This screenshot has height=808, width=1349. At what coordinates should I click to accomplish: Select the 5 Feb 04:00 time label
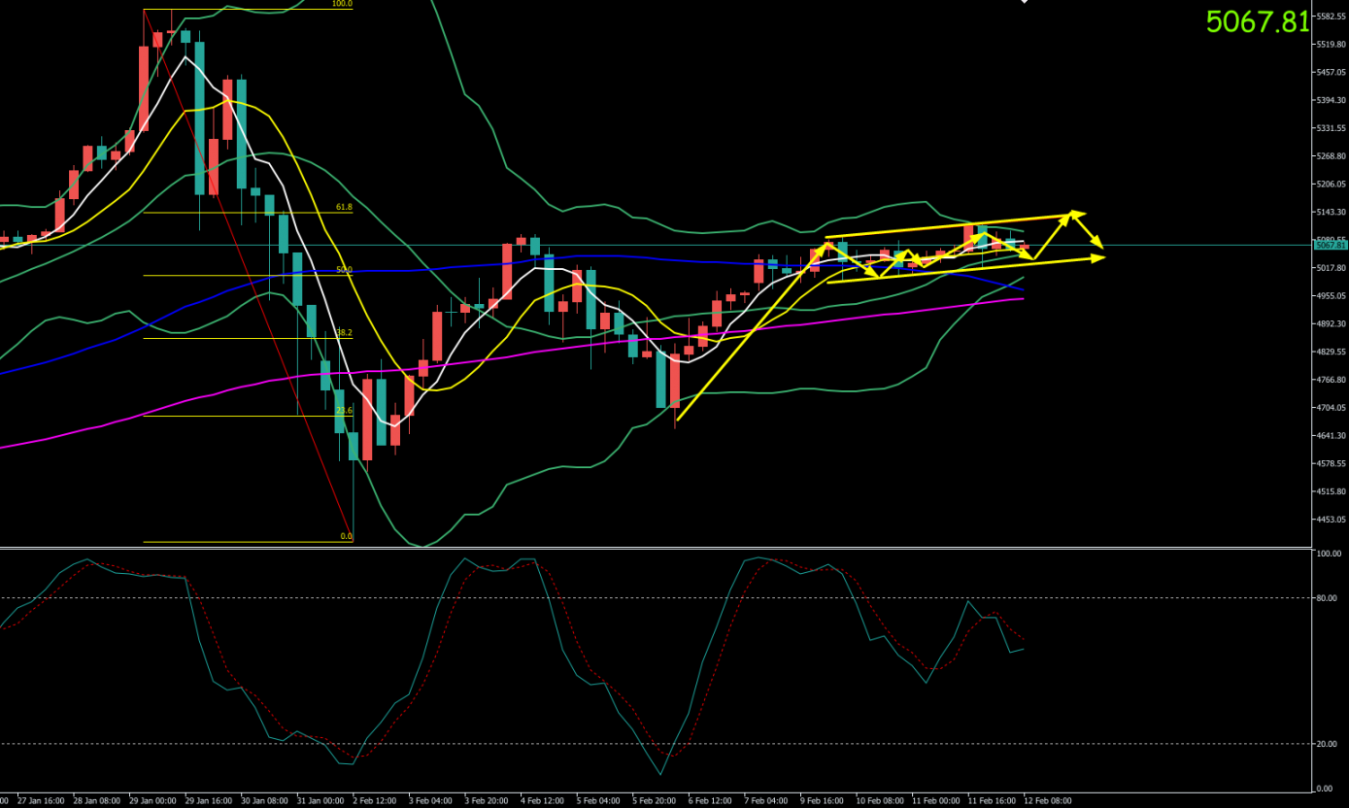click(597, 801)
